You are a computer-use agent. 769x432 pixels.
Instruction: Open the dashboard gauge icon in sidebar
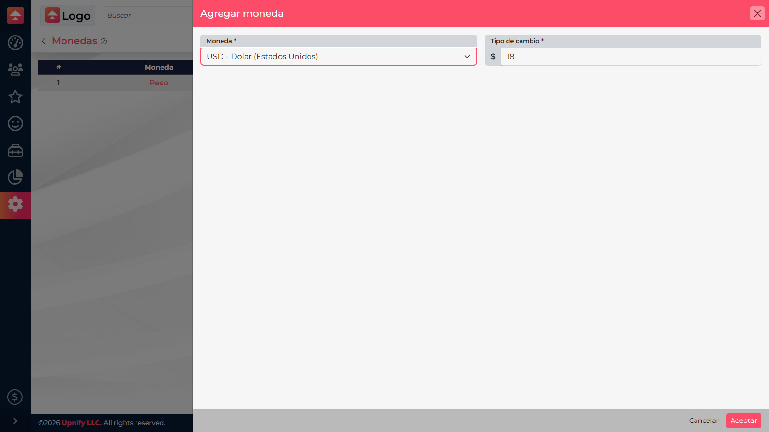15,43
